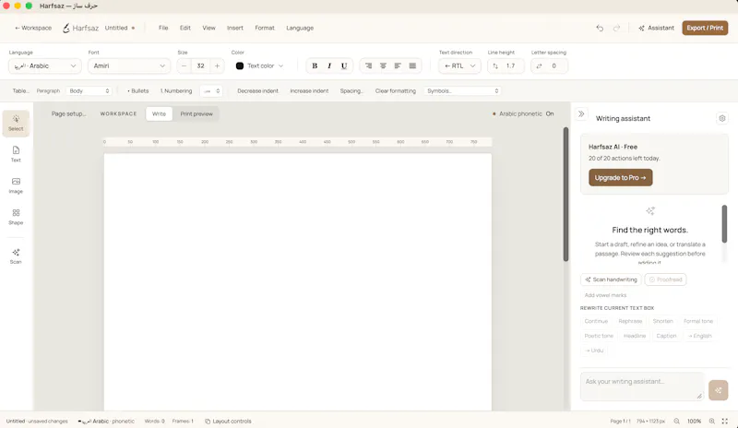
Task: Open the Text color dropdown
Action: [x=260, y=65]
